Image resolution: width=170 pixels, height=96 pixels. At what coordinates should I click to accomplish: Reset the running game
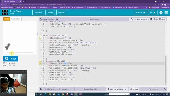11,59
